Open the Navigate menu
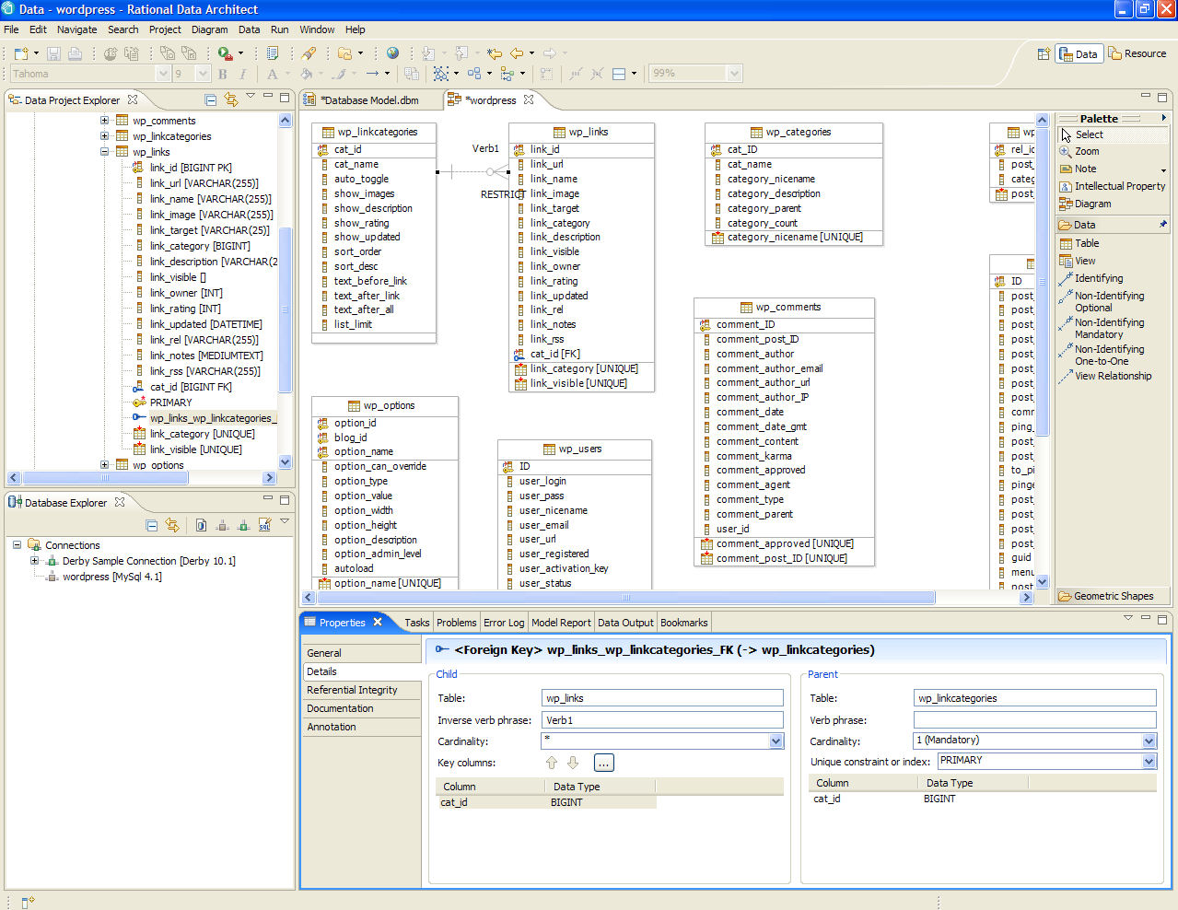Viewport: 1178px width, 910px height. [76, 29]
